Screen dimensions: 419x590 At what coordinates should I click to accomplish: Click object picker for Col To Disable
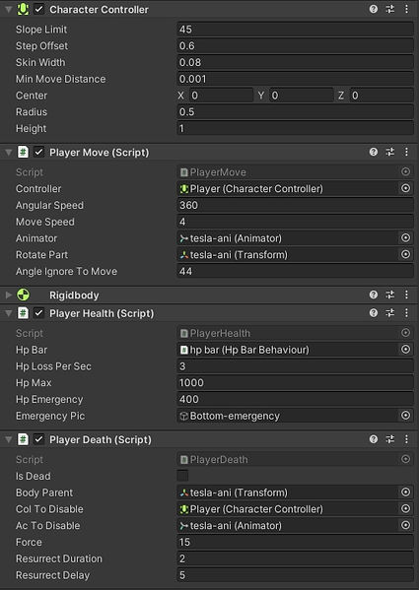pyautogui.click(x=405, y=508)
